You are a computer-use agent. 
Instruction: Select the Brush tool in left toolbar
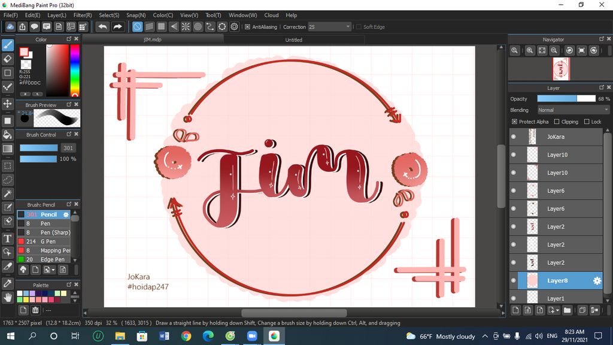pos(7,45)
